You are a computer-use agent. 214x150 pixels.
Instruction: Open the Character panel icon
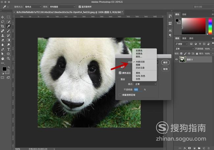[170, 31]
